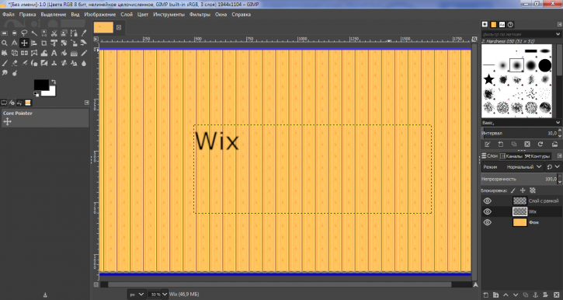The height and width of the screenshot is (300, 563).
Task: Anchor the floating layer with the anchor icon
Action: (x=535, y=295)
